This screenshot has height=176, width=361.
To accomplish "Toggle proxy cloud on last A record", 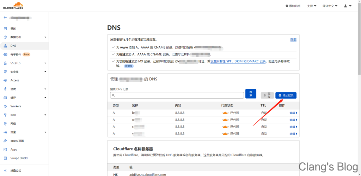I will tap(225, 134).
